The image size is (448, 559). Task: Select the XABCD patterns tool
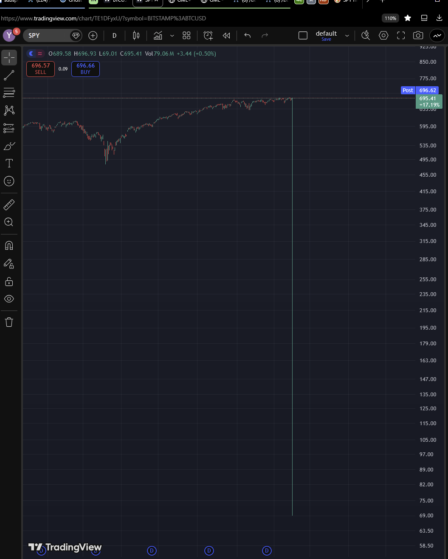click(x=9, y=110)
